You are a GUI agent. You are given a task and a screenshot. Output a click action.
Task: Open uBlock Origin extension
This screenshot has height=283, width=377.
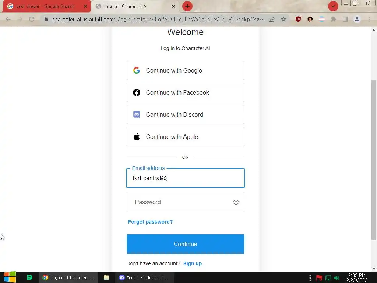pyautogui.click(x=298, y=19)
